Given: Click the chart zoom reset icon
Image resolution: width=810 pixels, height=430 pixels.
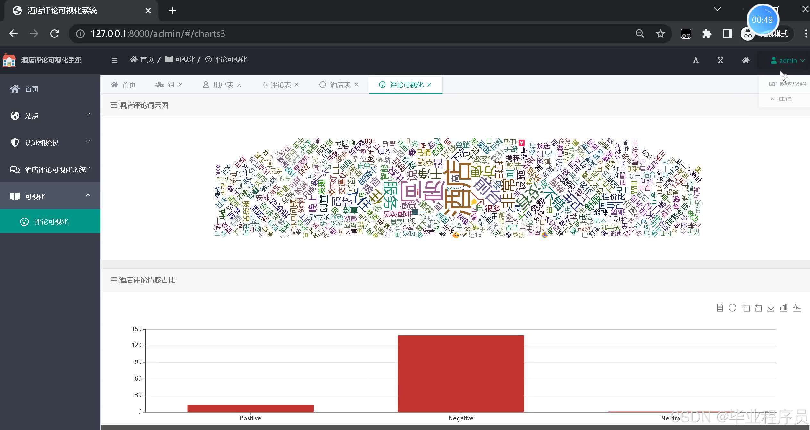Looking at the screenshot, I should [758, 308].
